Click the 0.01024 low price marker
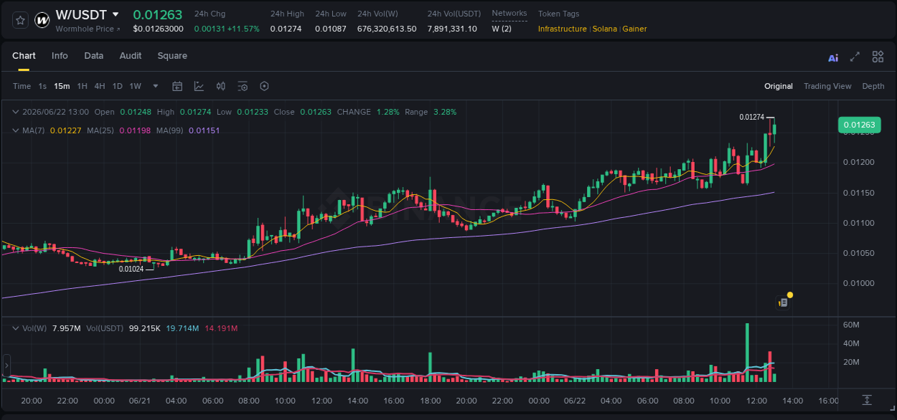Image resolution: width=897 pixels, height=420 pixels. [131, 269]
